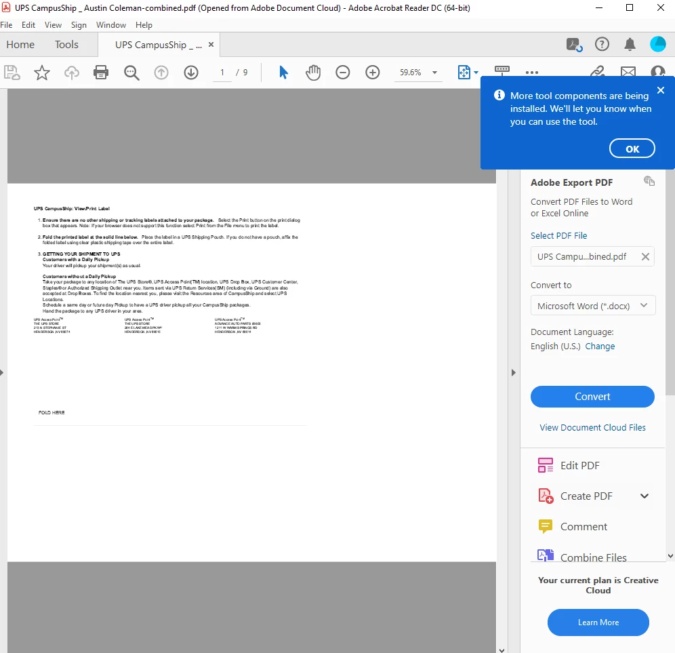This screenshot has height=653, width=675.
Task: Collapse the right tools pane arrow
Action: tap(513, 372)
